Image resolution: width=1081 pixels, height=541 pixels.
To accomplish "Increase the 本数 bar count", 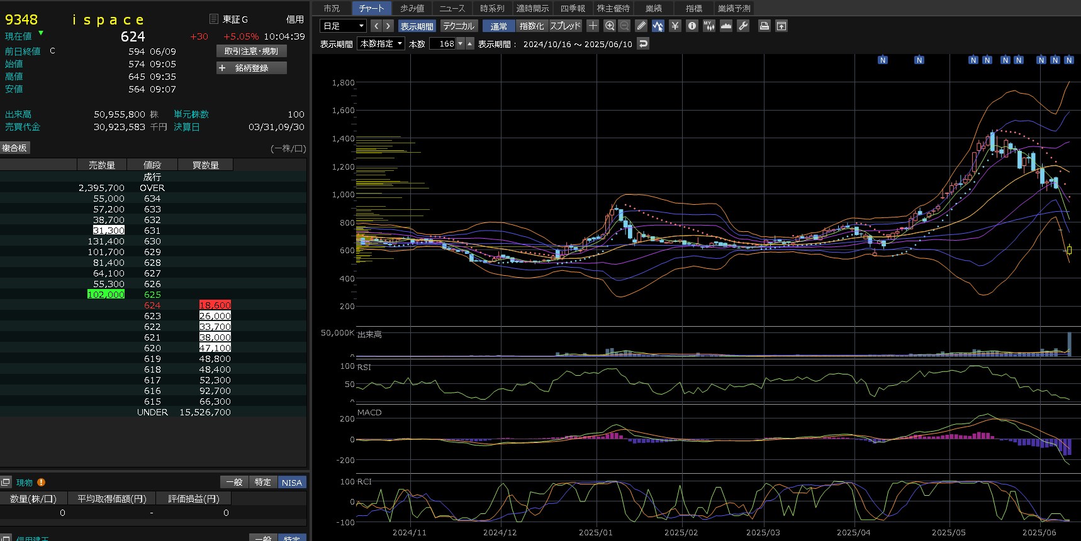I will click(469, 43).
